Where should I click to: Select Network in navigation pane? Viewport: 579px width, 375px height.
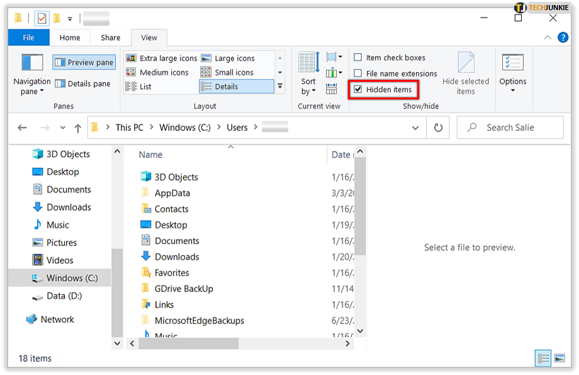click(x=50, y=319)
